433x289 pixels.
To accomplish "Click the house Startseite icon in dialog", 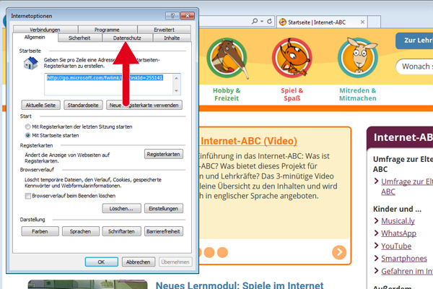I will (30, 64).
